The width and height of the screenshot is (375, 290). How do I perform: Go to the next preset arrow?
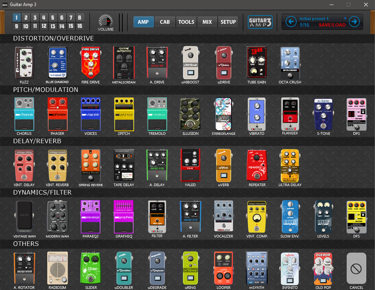pos(354,22)
